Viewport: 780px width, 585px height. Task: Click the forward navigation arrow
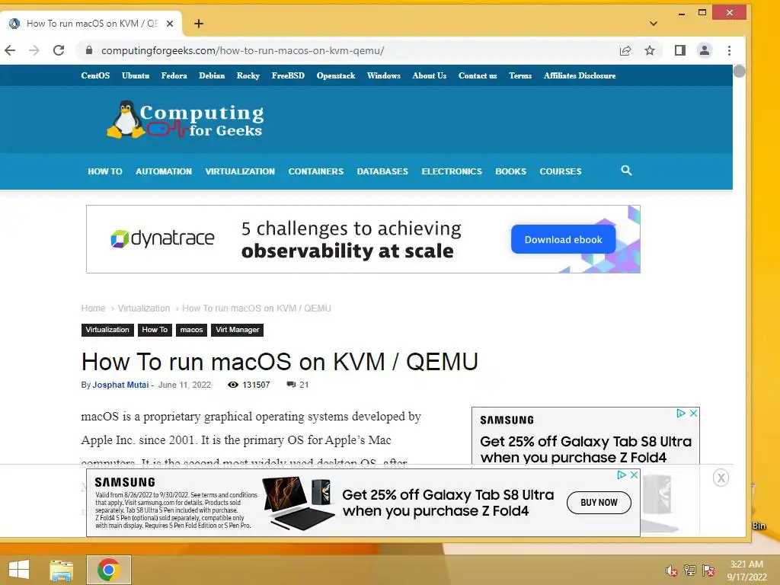[34, 50]
